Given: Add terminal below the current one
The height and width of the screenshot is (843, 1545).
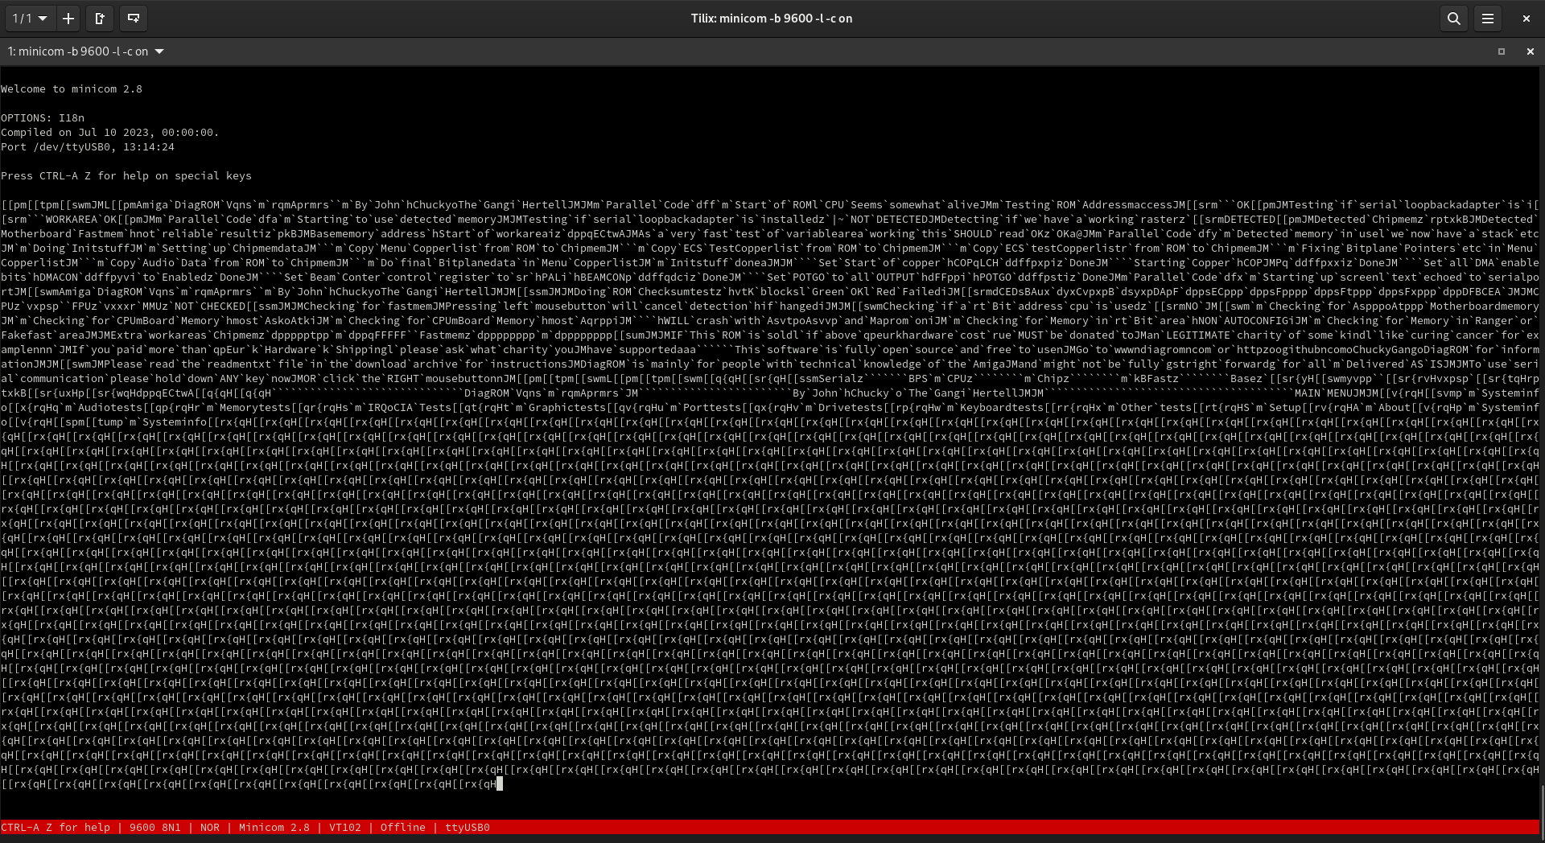Looking at the screenshot, I should 134,18.
